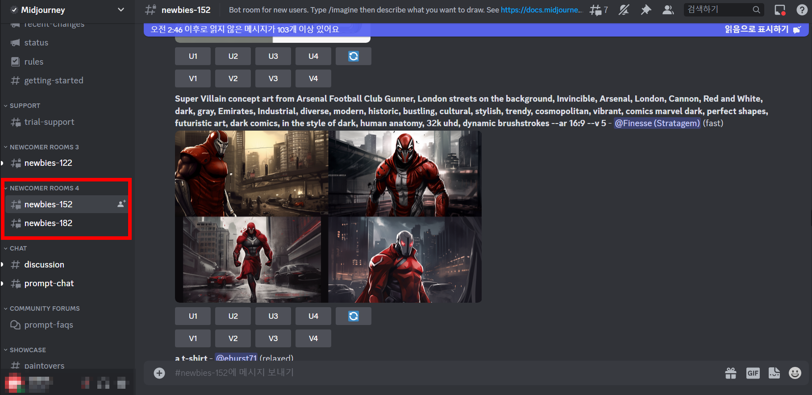Screen dimensions: 812x395
Task: Open the inbox icon in header
Action: [x=780, y=10]
